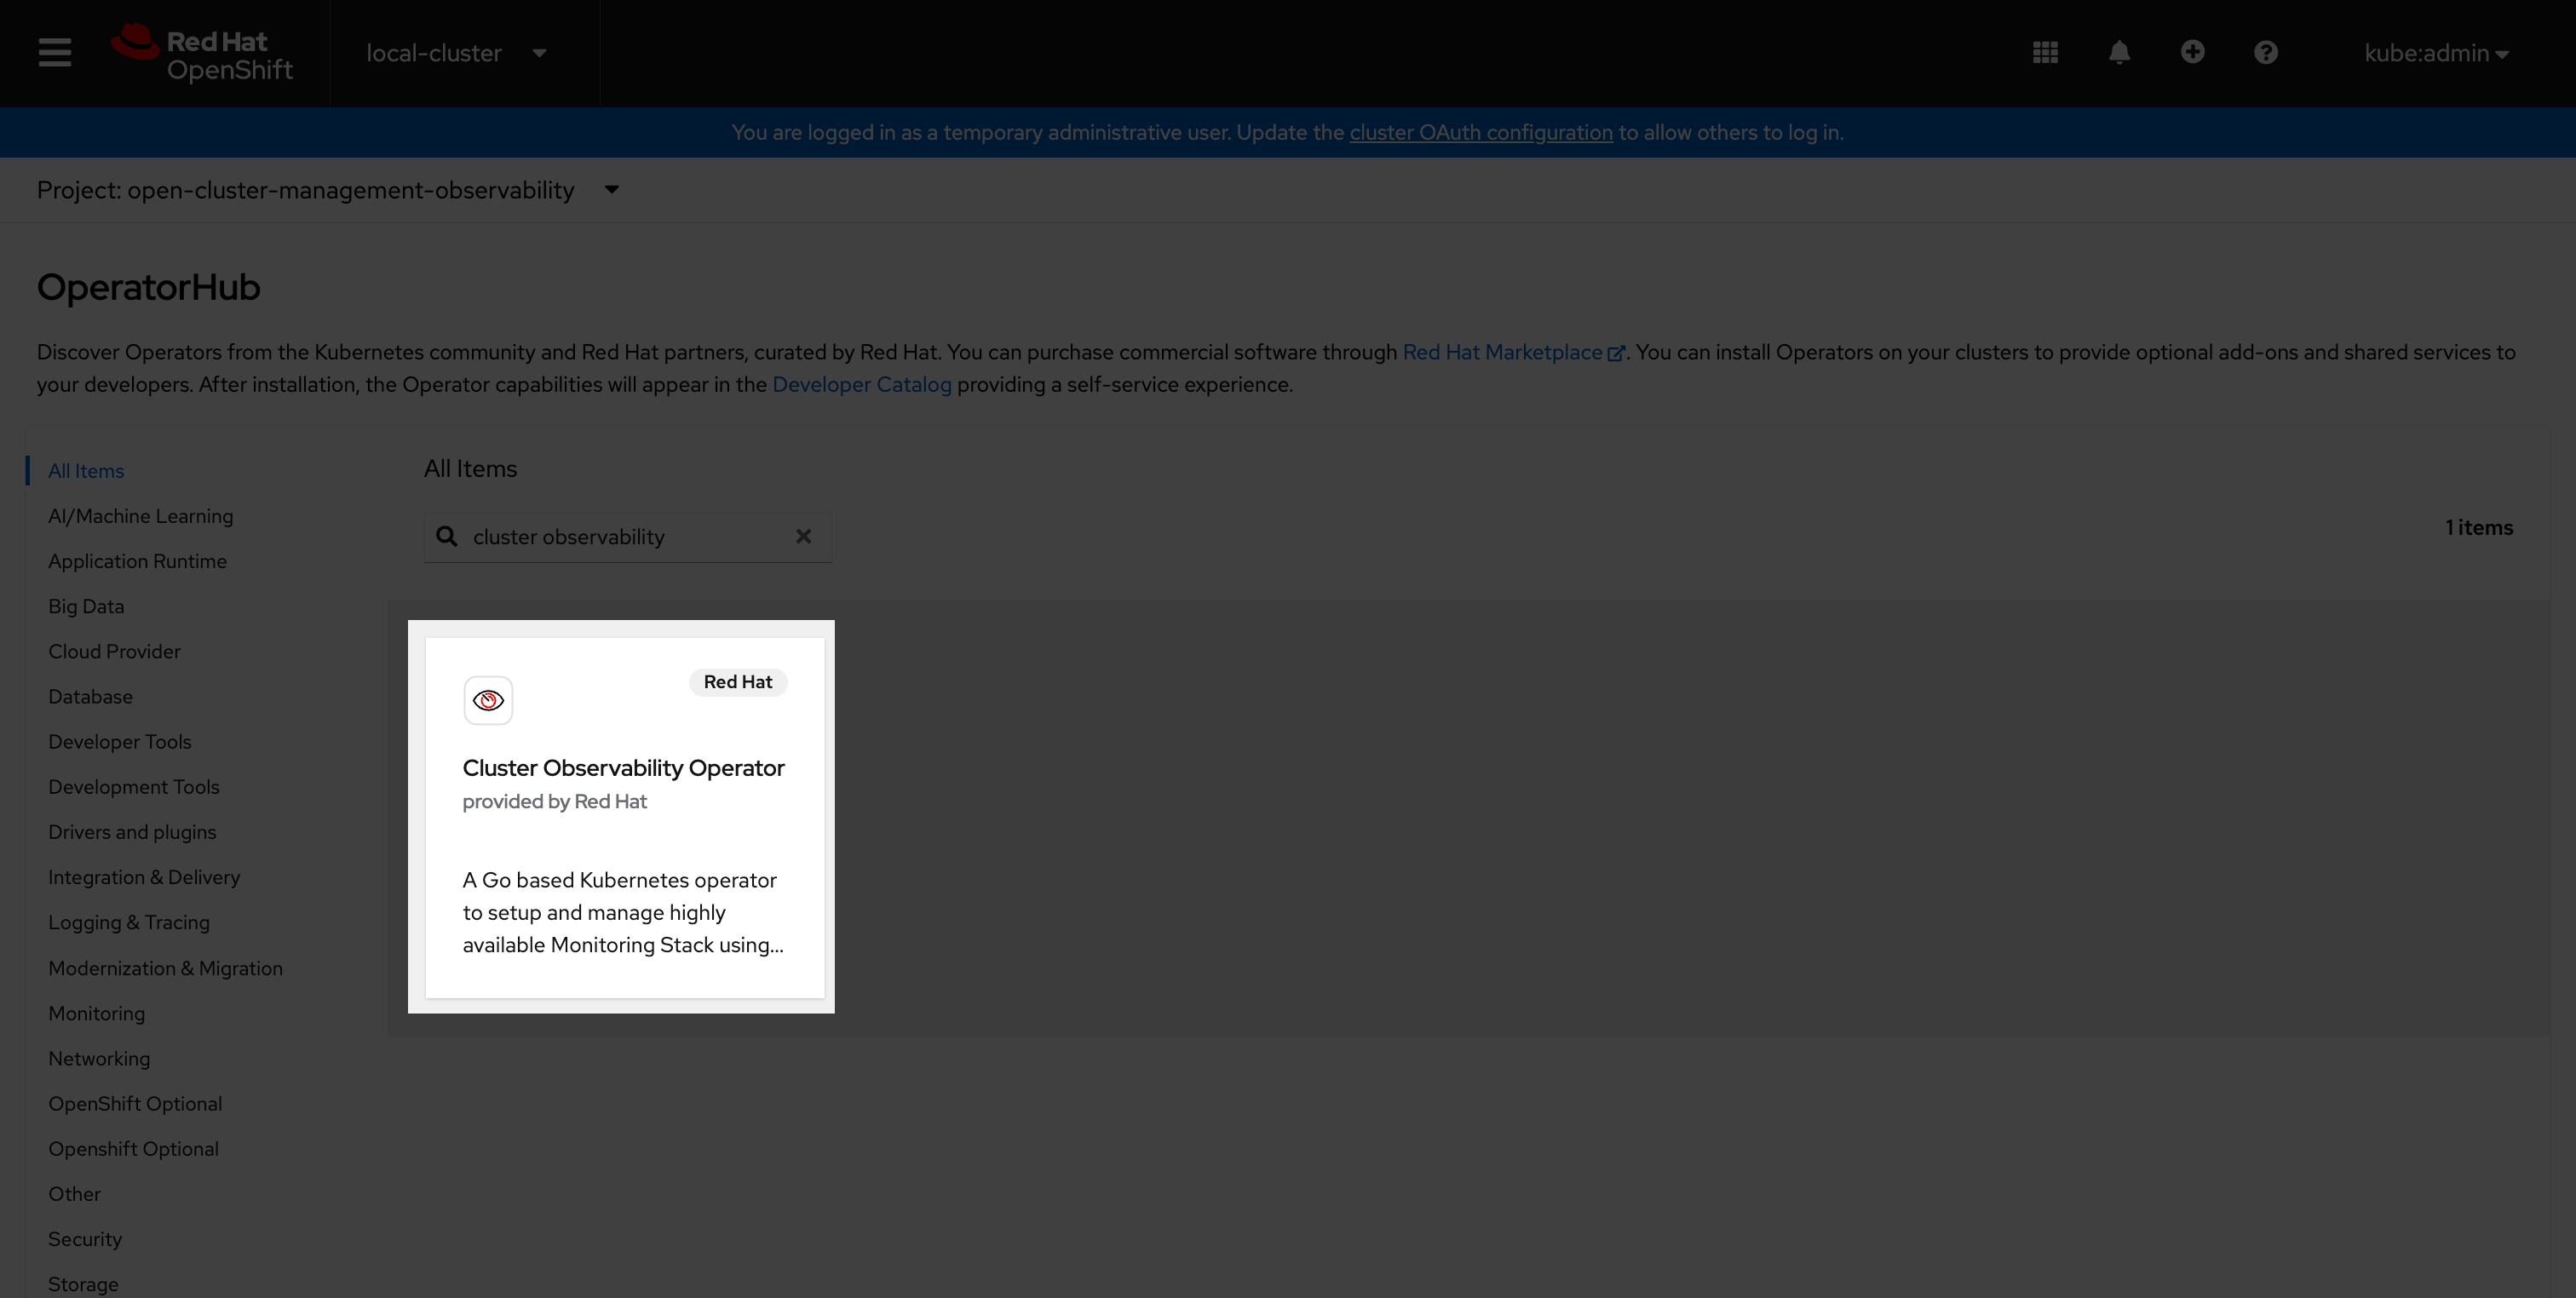Select the Monitoring category
The height and width of the screenshot is (1298, 2576).
96,1013
